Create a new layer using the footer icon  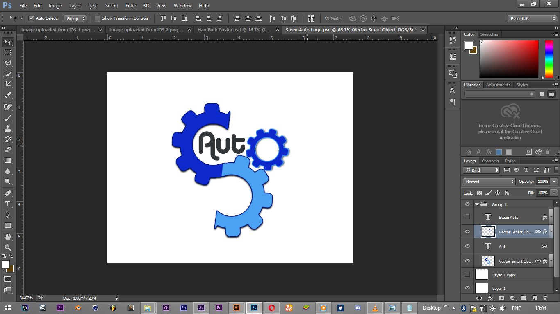tap(534, 298)
